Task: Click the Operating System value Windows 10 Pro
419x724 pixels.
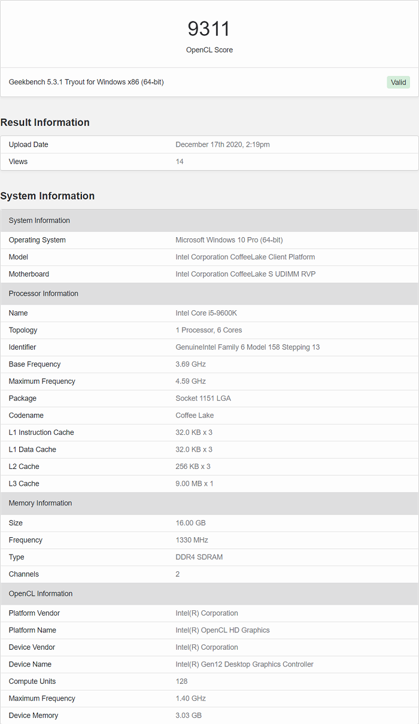Action: [x=229, y=240]
